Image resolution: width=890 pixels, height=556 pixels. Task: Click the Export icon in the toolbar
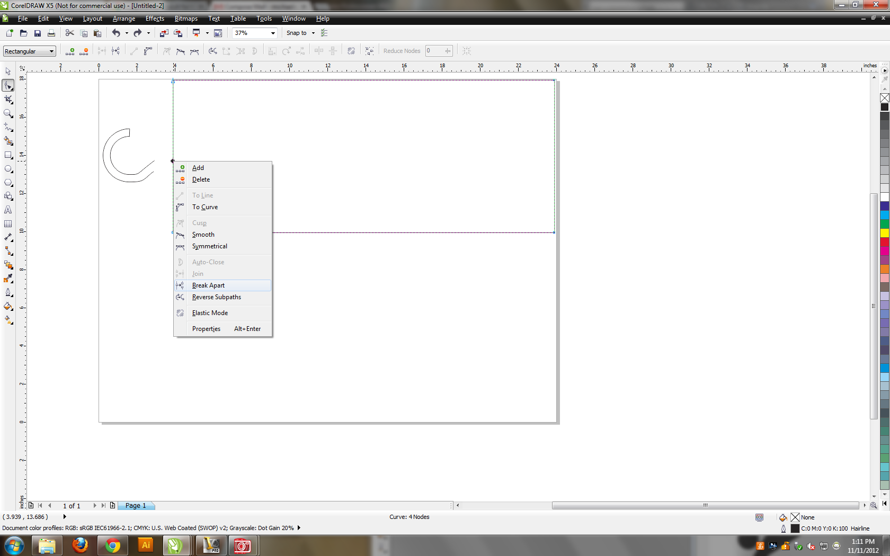(178, 33)
